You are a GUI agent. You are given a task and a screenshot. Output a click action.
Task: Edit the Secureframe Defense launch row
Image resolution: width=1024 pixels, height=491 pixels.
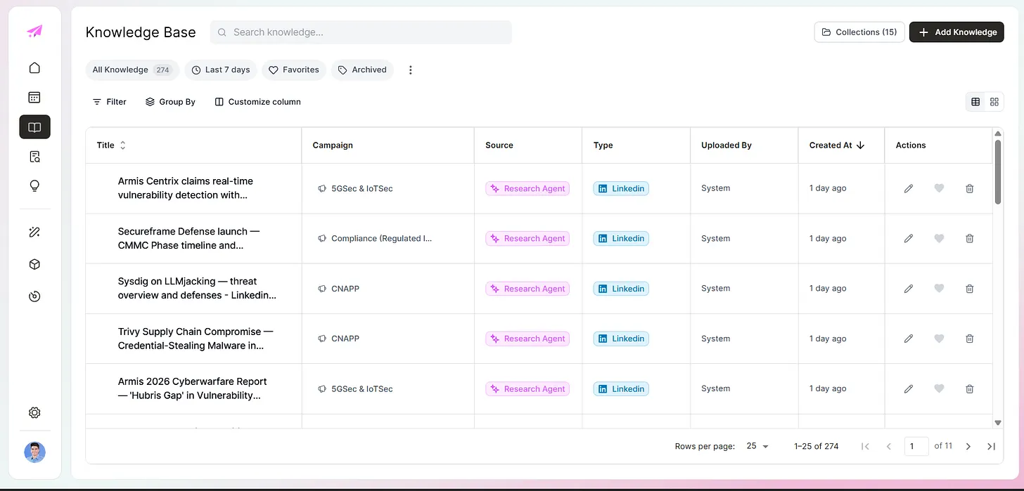tap(909, 239)
